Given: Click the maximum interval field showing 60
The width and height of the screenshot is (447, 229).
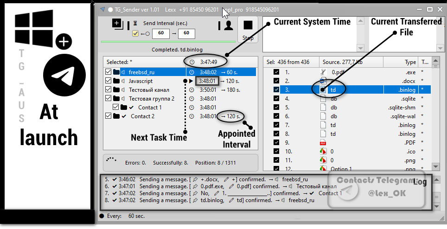Looking at the screenshot, I should [186, 33].
